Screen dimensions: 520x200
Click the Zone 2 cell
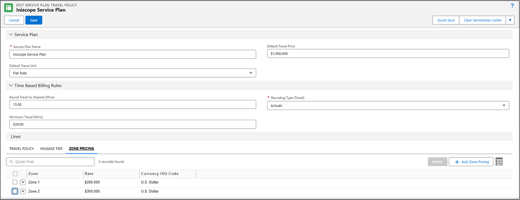click(x=34, y=191)
